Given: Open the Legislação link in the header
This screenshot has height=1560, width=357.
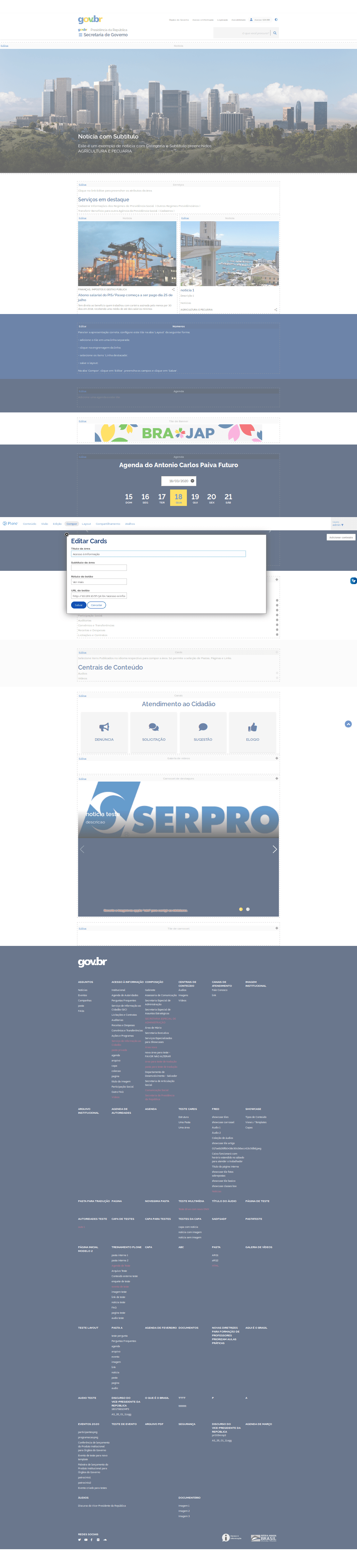Looking at the screenshot, I should point(223,20).
